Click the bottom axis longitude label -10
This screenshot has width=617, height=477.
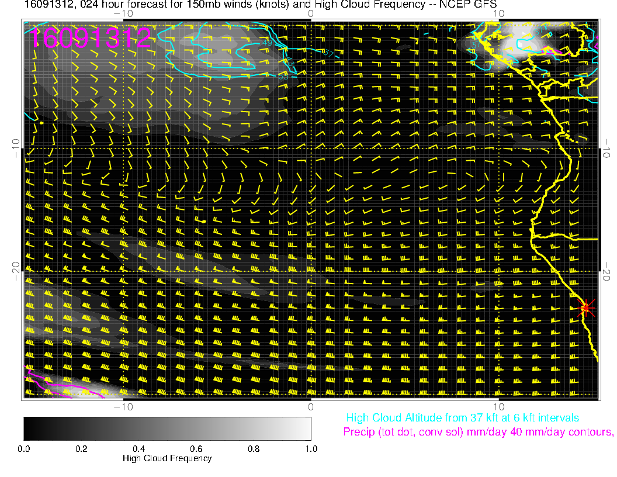point(123,407)
